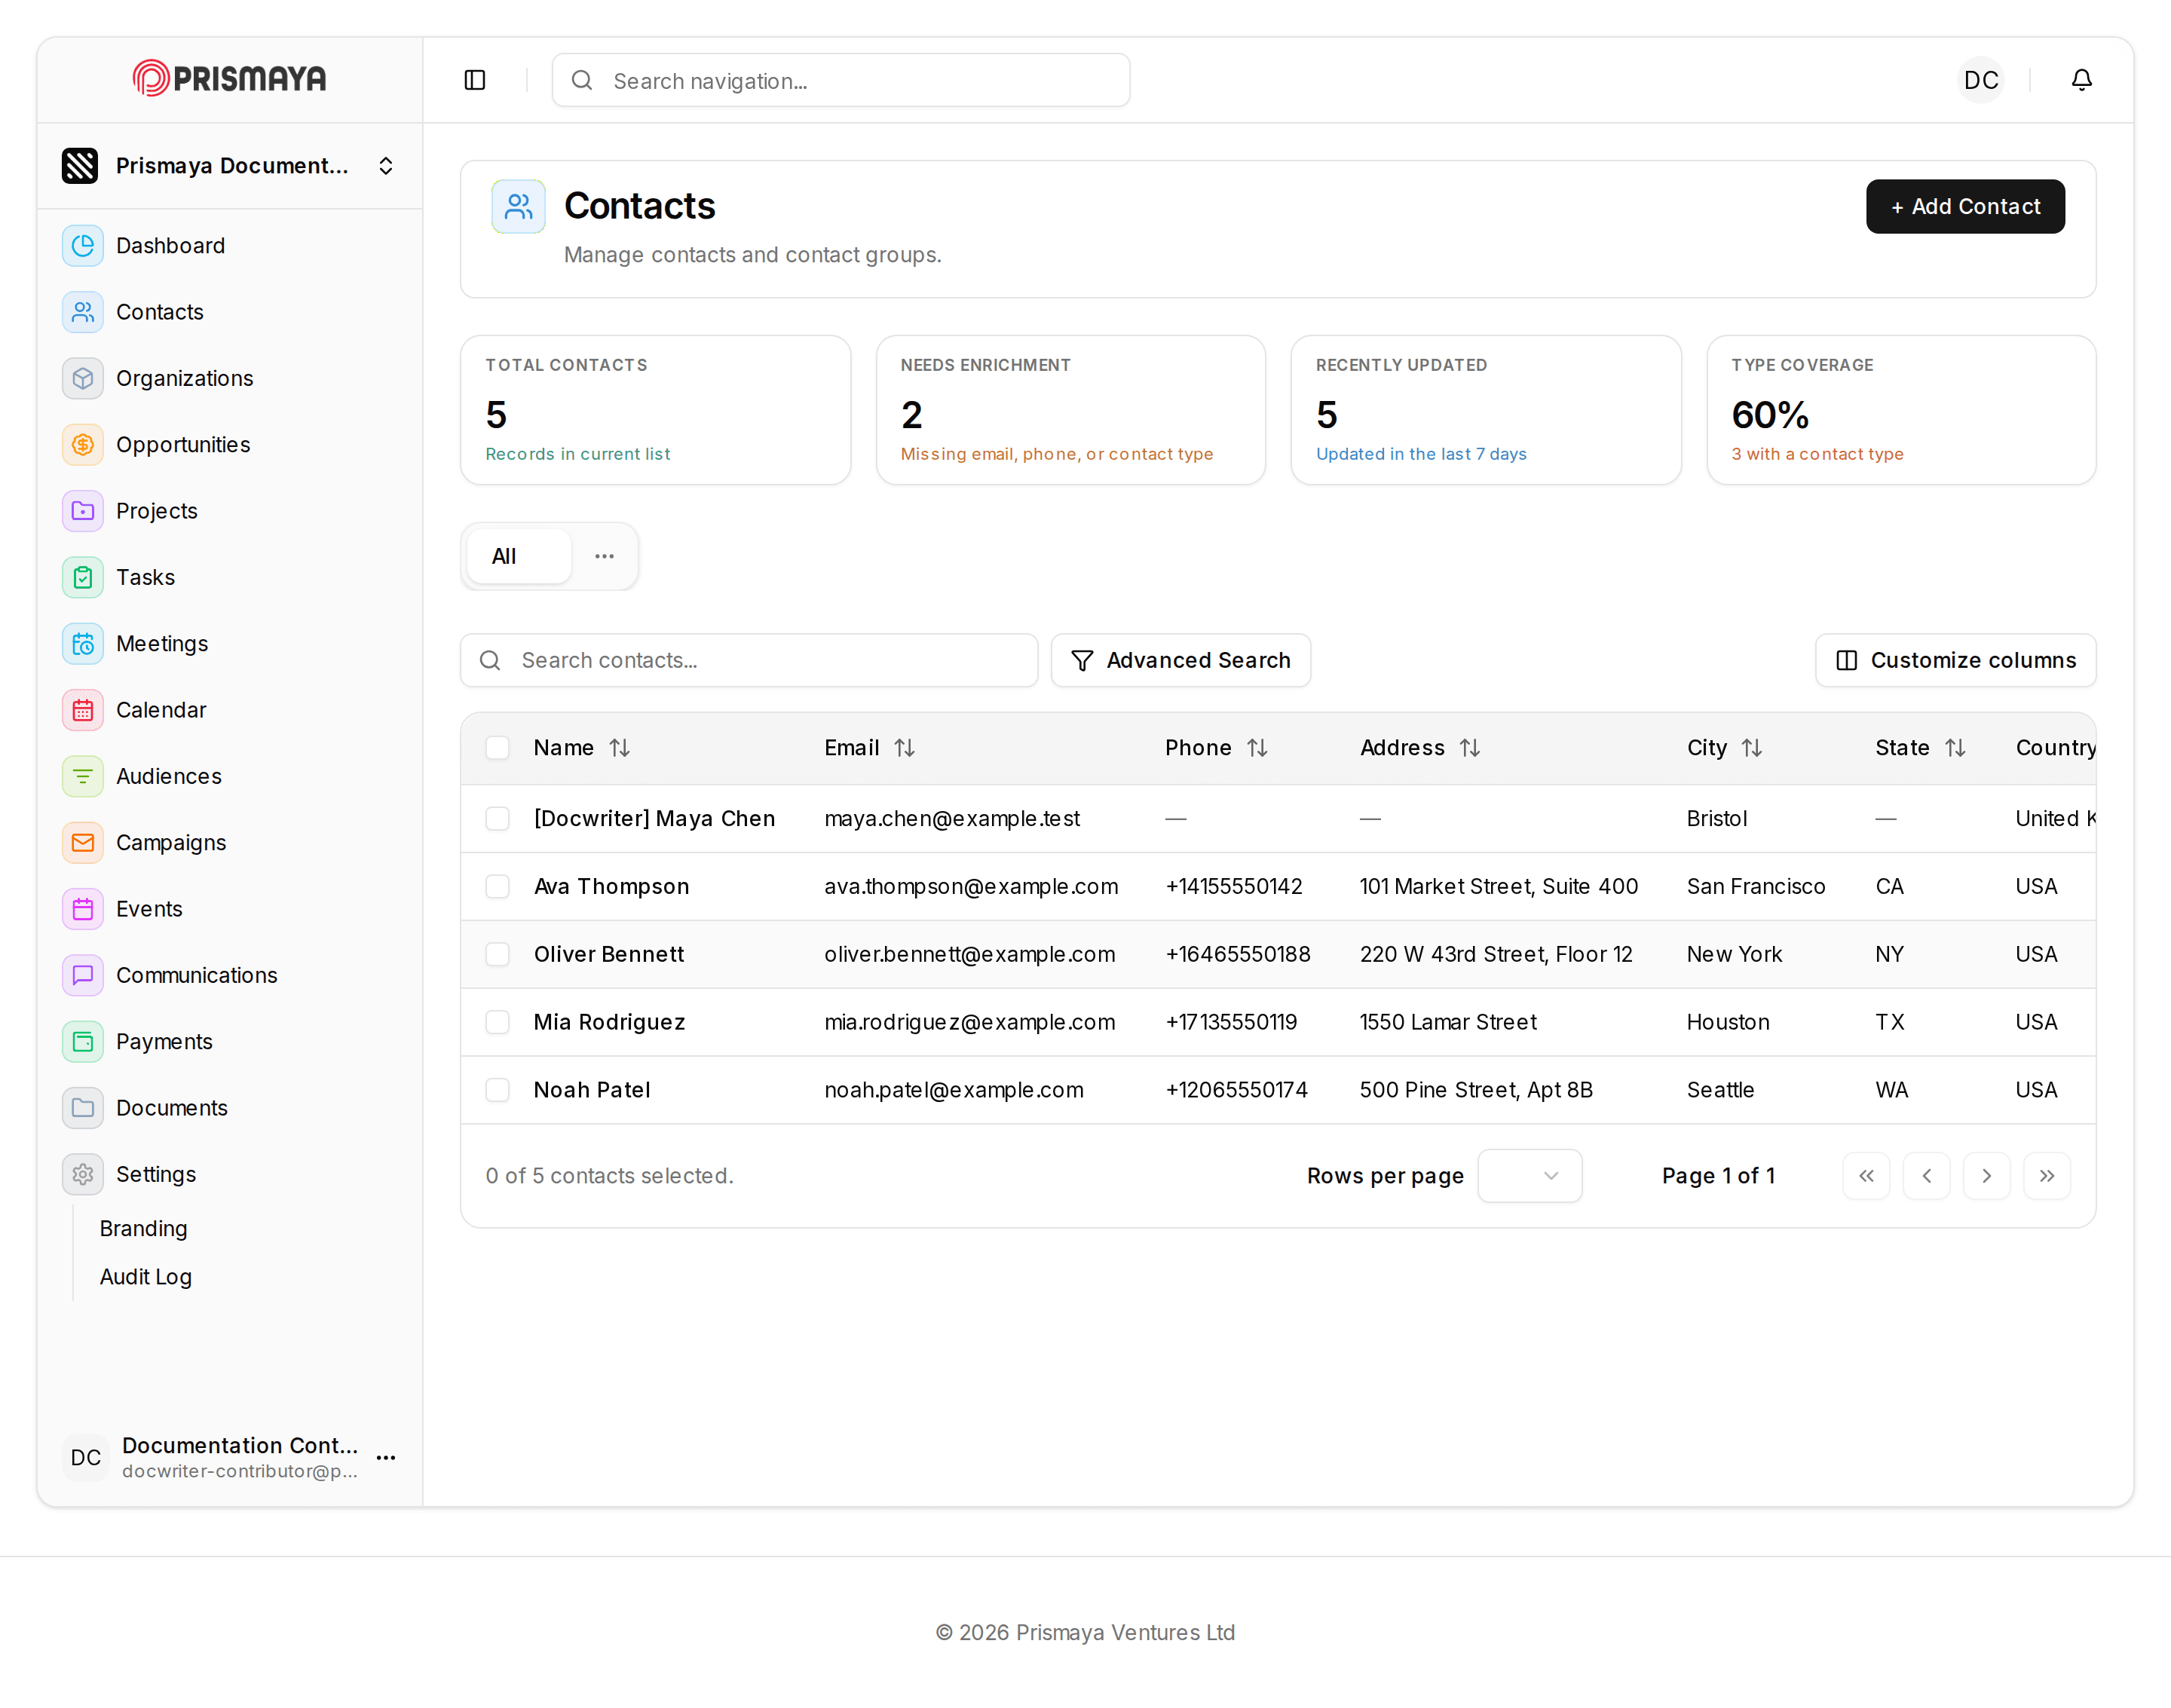Go to the previous page

(1927, 1176)
